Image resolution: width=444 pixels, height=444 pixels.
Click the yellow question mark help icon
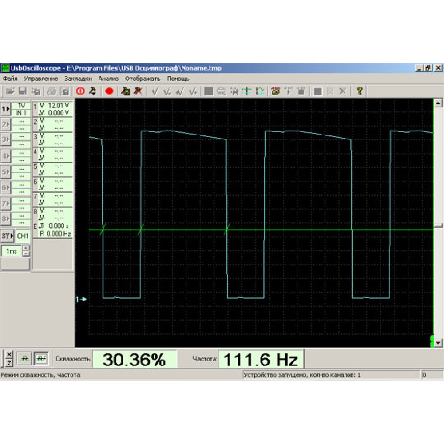click(x=360, y=91)
